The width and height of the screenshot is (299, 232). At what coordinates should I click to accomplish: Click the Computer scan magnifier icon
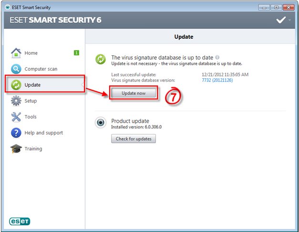(16, 69)
